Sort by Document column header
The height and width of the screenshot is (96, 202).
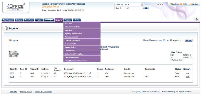pyautogui.click(x=69, y=69)
